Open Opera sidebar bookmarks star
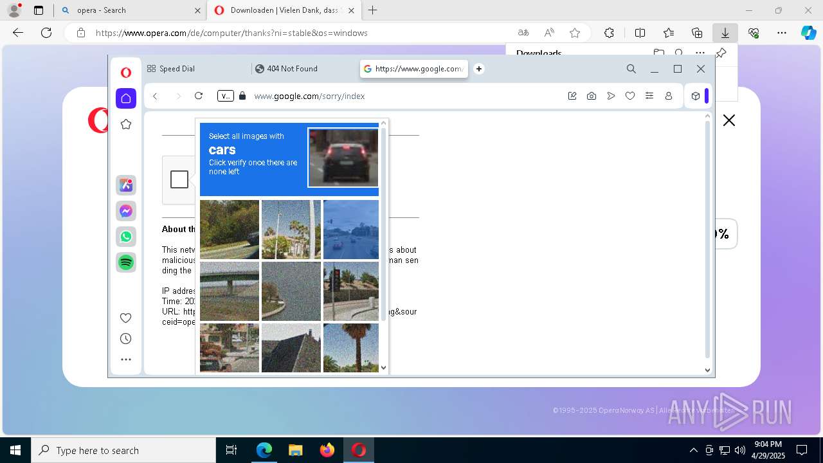The width and height of the screenshot is (823, 463). [x=126, y=124]
